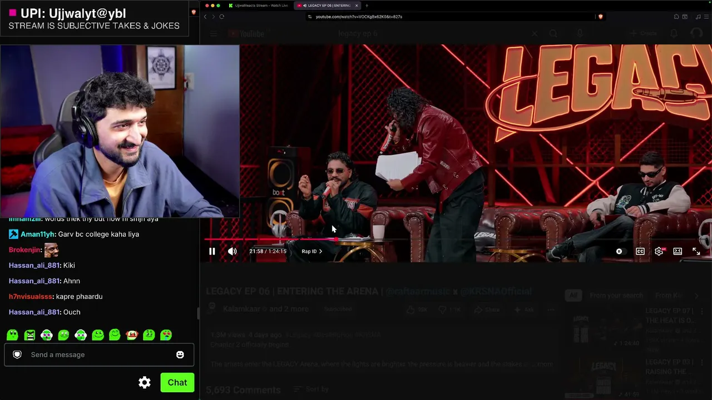Open the Kalamkaar channel name link

(x=241, y=309)
